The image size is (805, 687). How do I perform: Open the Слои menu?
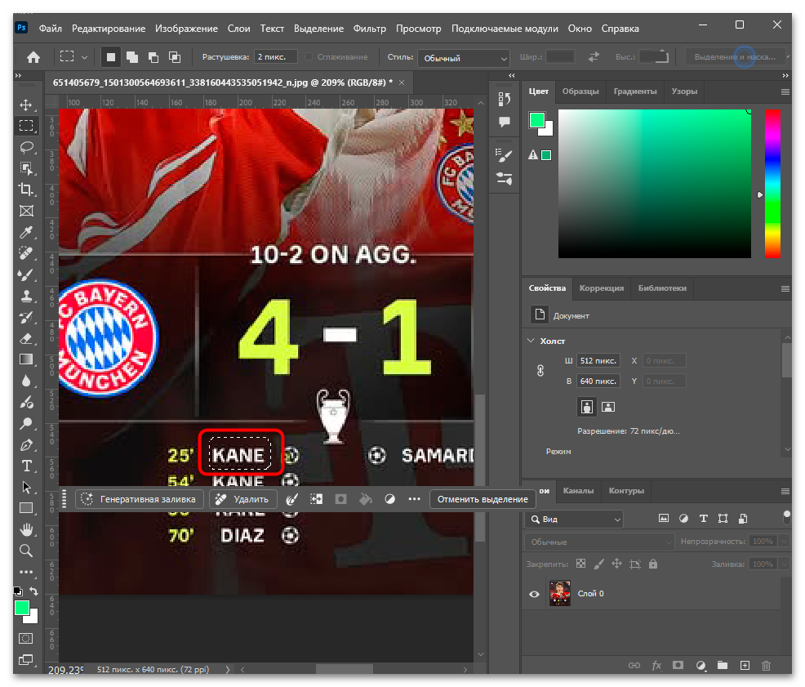click(238, 29)
